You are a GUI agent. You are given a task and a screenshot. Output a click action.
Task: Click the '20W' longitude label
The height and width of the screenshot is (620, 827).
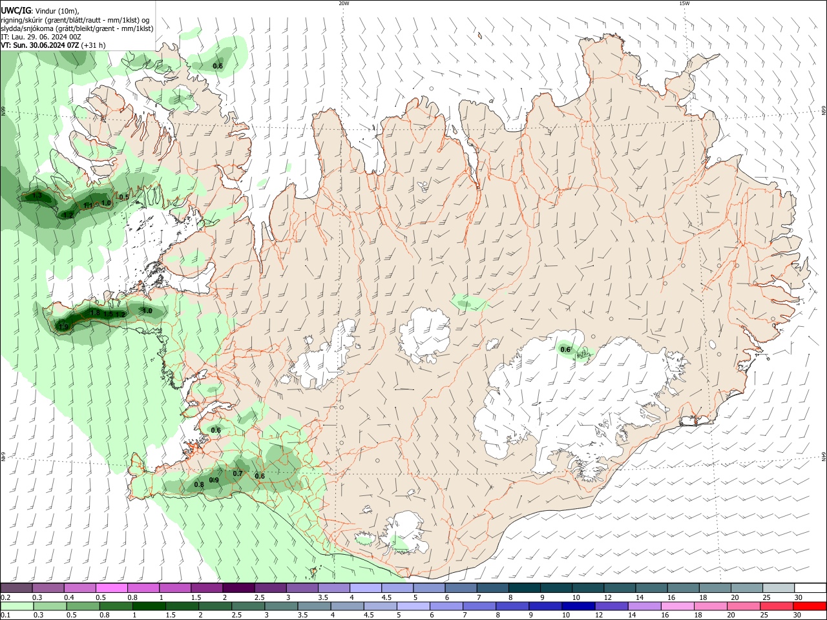point(344,3)
